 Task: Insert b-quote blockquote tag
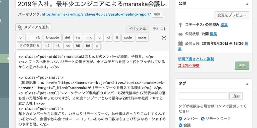(52, 37)
